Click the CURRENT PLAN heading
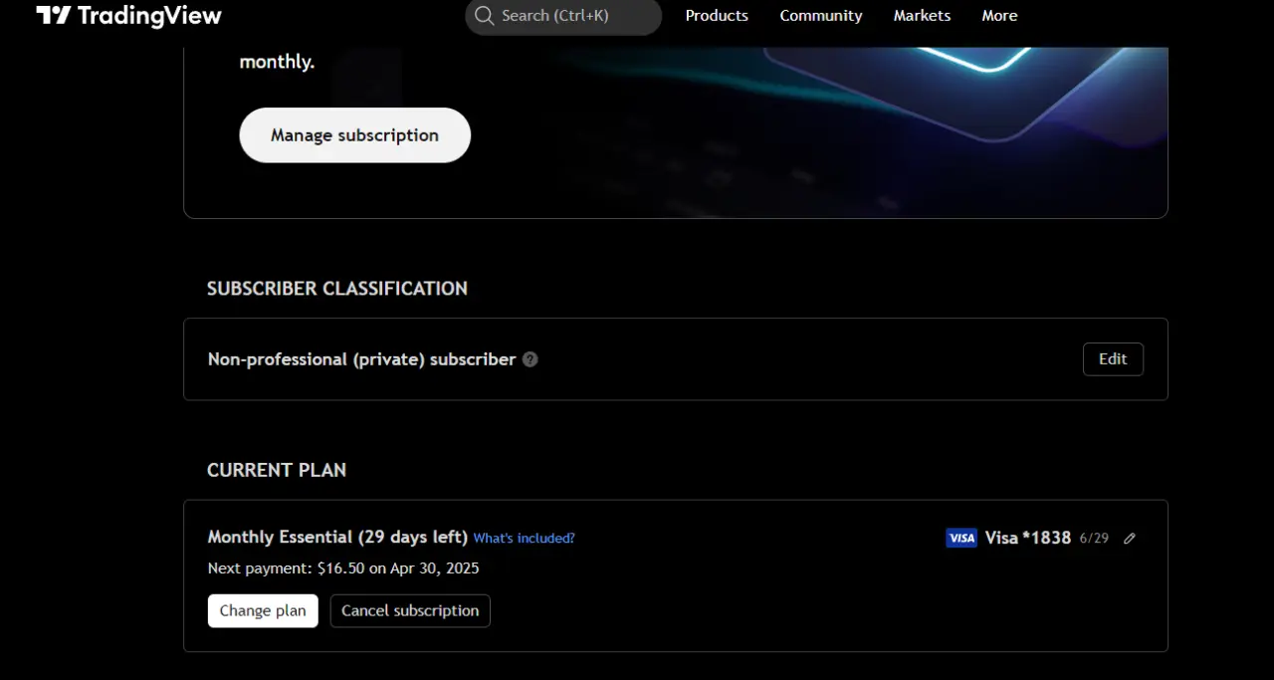 pos(277,470)
